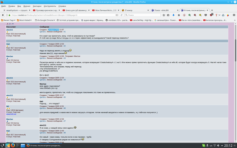
Task: Open the Инструменты menu
Action: coord(50,6)
